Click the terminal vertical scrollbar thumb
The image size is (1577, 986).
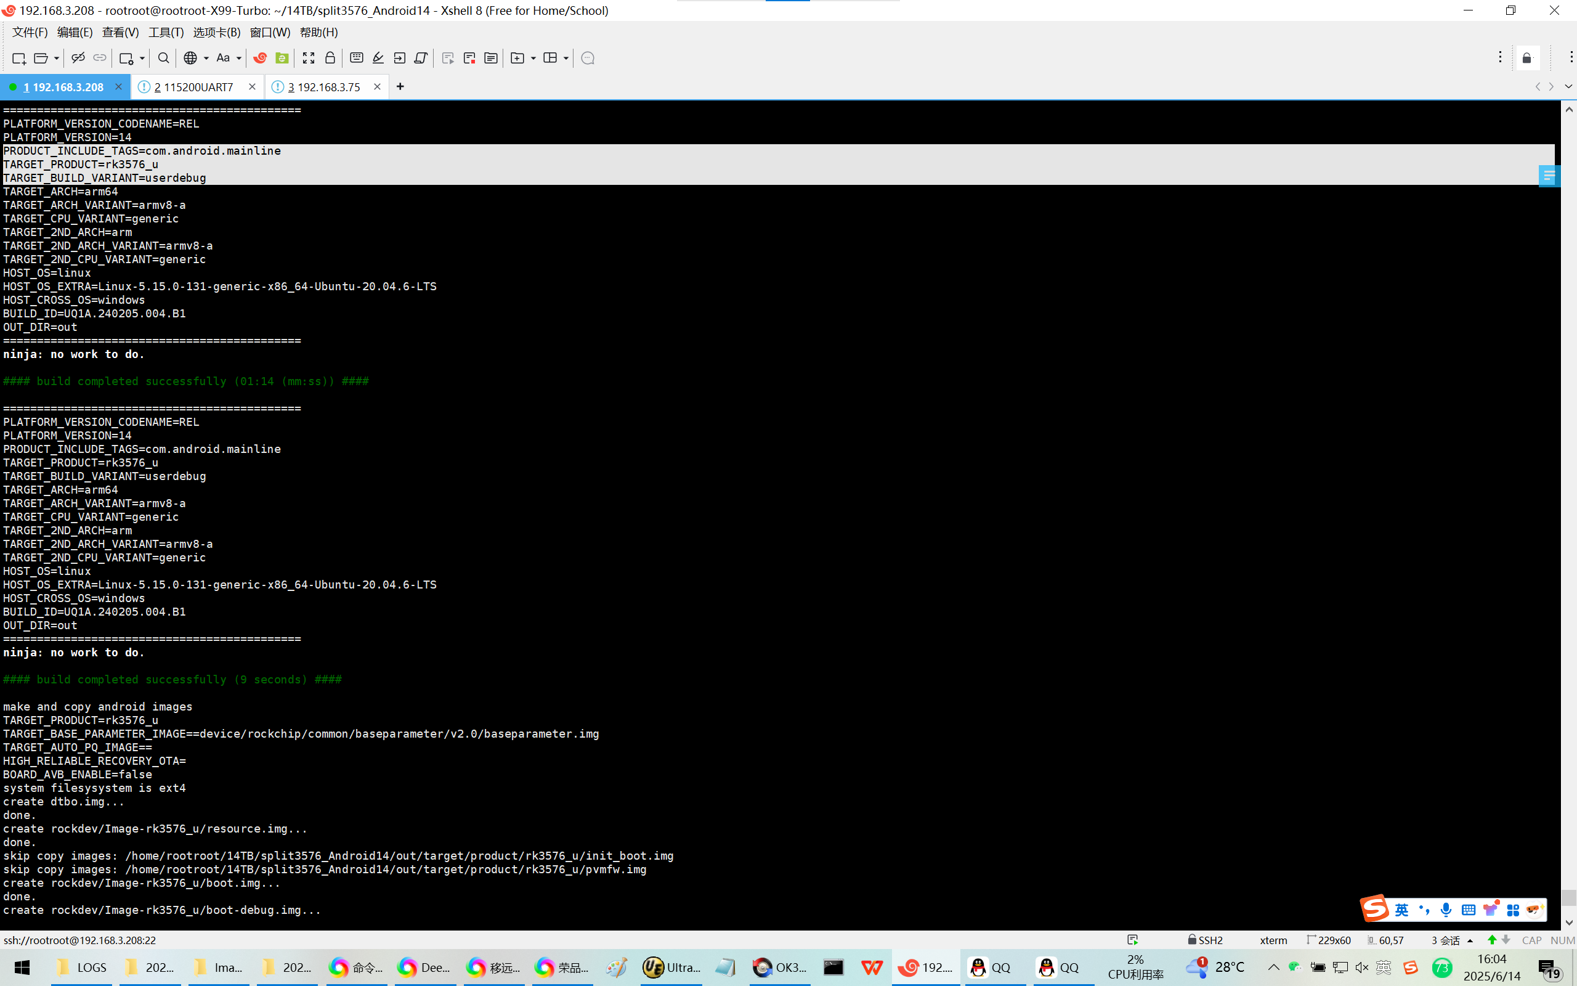1568,897
